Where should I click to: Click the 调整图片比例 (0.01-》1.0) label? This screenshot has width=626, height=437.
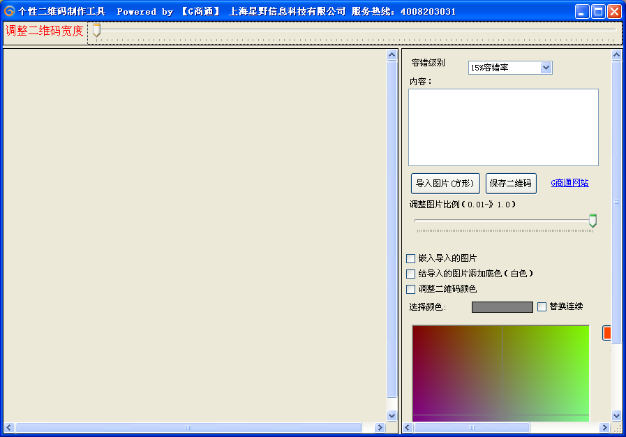(462, 205)
